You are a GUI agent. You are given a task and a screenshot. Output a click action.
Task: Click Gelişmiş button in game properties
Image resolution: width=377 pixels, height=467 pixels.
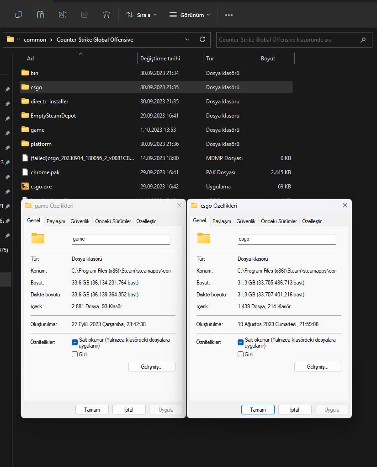point(152,367)
